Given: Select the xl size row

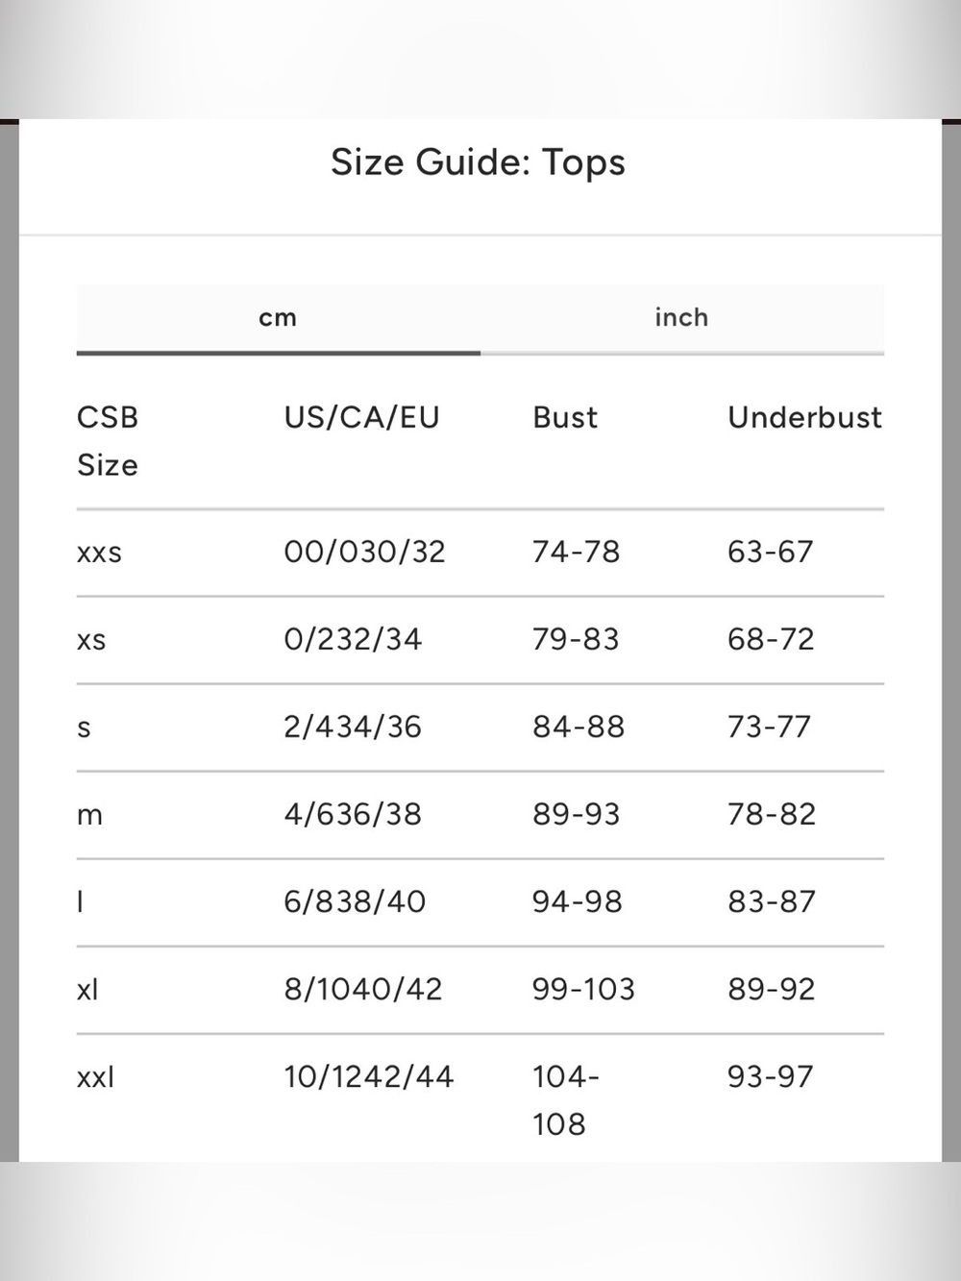Looking at the screenshot, I should [480, 990].
